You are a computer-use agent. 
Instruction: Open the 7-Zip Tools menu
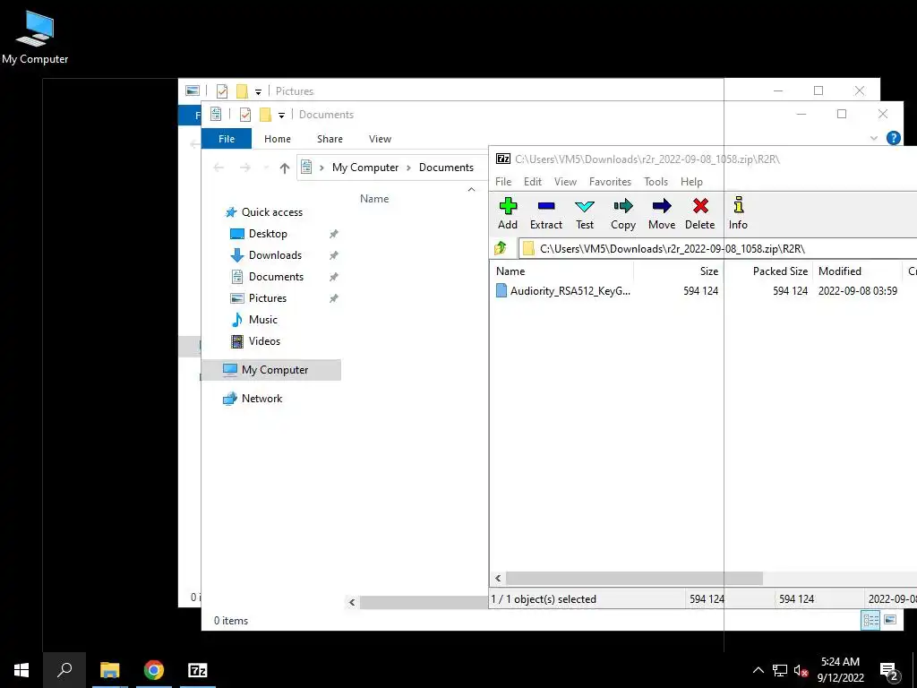pos(656,182)
